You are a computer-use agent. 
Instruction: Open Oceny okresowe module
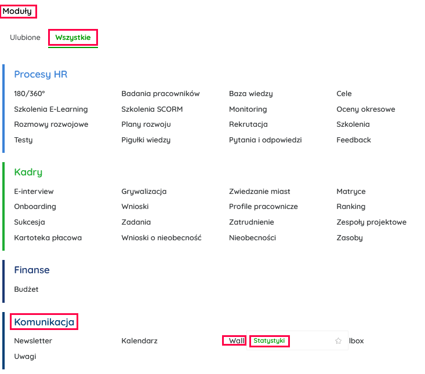365,109
